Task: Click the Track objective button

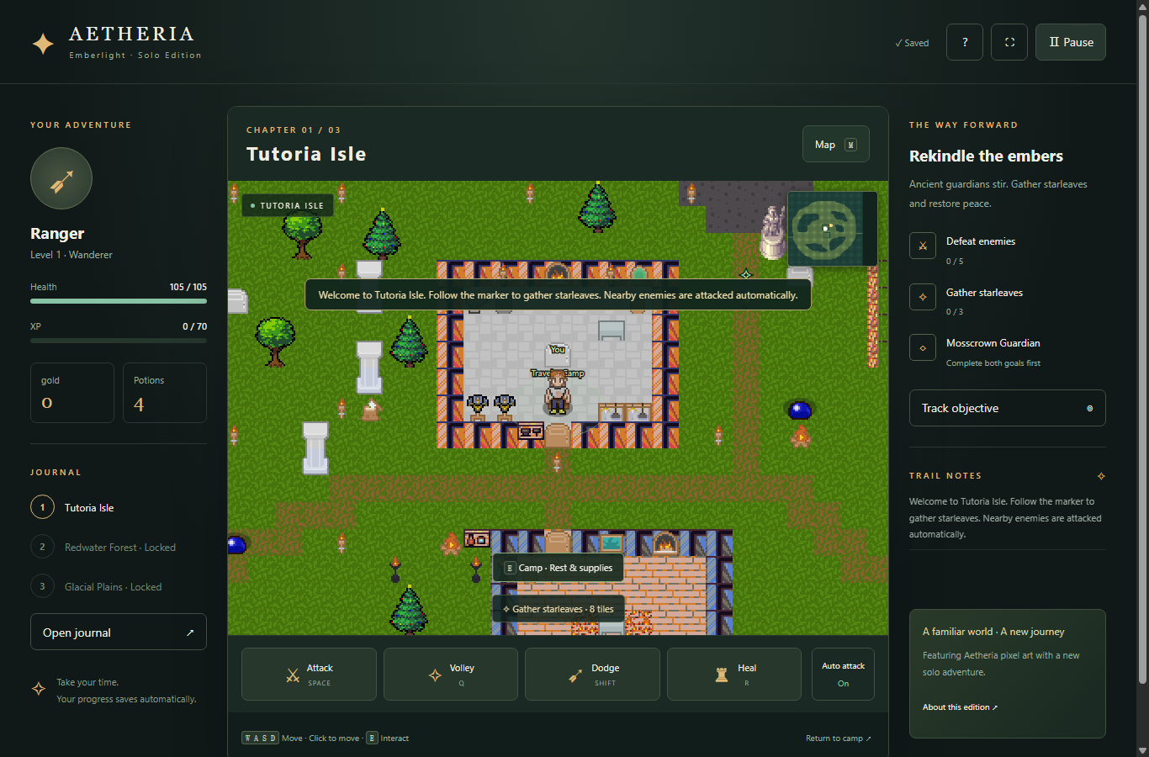Action: pyautogui.click(x=1007, y=408)
